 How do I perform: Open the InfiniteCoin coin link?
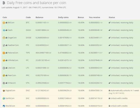(x=13, y=60)
